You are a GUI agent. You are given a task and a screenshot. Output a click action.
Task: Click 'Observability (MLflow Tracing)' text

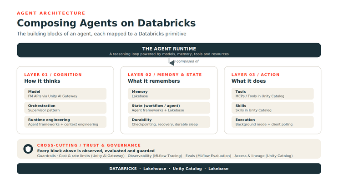coord(155,155)
